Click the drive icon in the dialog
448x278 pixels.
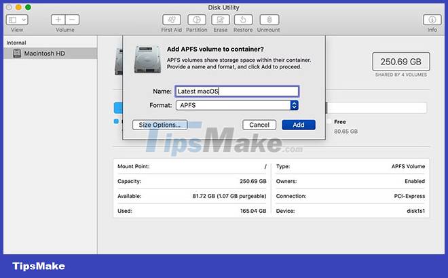[x=147, y=59]
